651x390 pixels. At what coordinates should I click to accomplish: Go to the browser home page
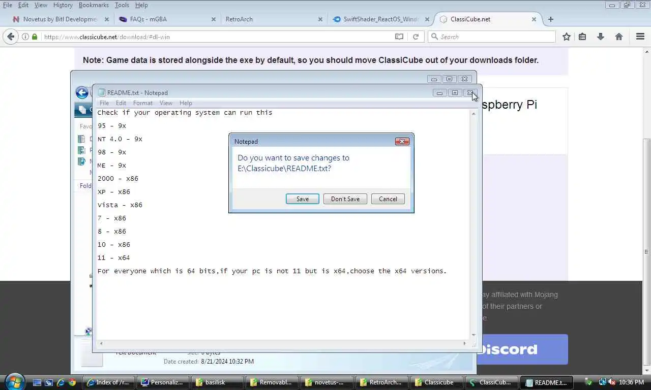point(619,37)
